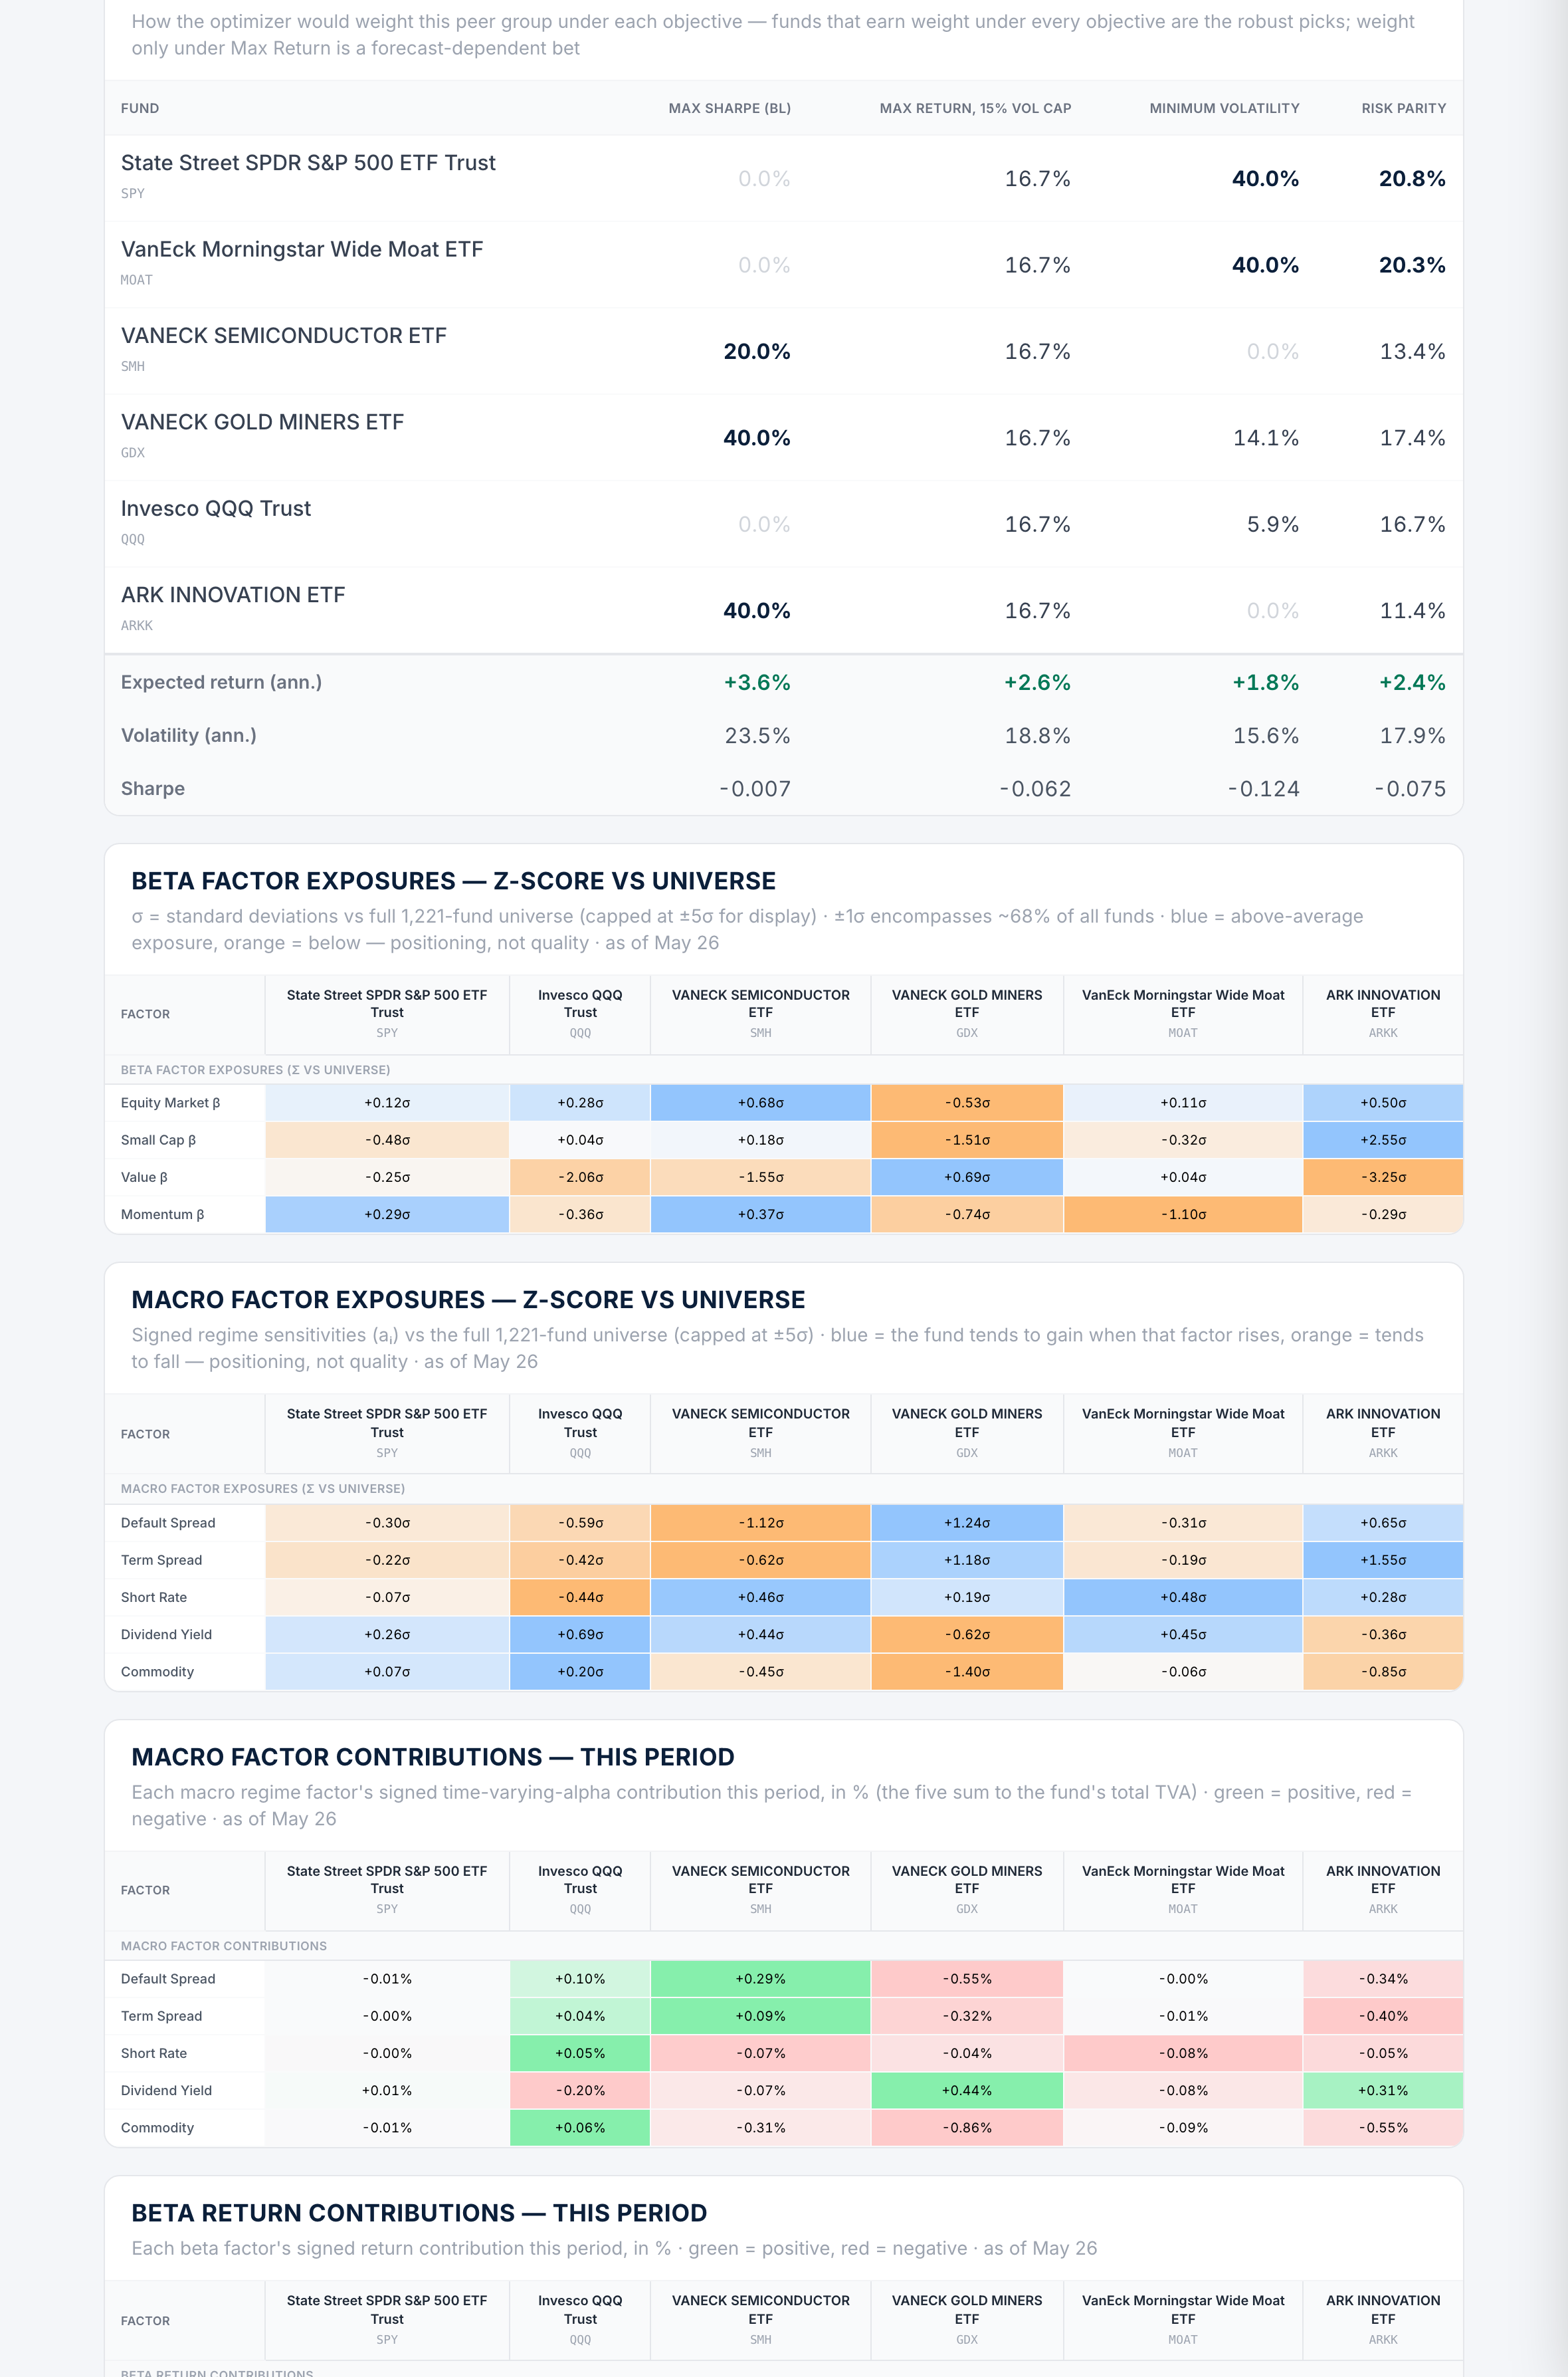
Task: Click the MAX SHARPE (BL) column header
Action: pos(729,108)
